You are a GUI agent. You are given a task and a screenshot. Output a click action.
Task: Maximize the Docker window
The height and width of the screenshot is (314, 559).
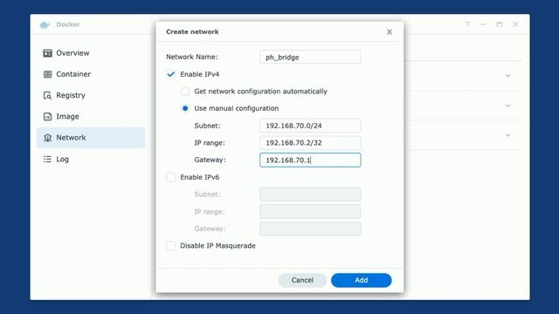tap(499, 24)
